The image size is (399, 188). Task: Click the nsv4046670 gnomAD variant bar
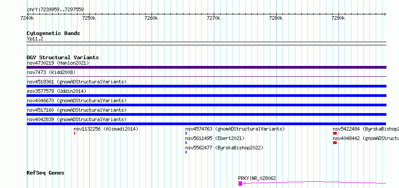[x=206, y=105]
